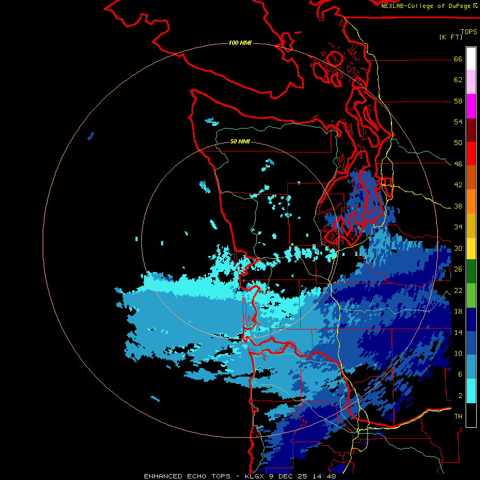Click the legend value 18

pyautogui.click(x=458, y=311)
